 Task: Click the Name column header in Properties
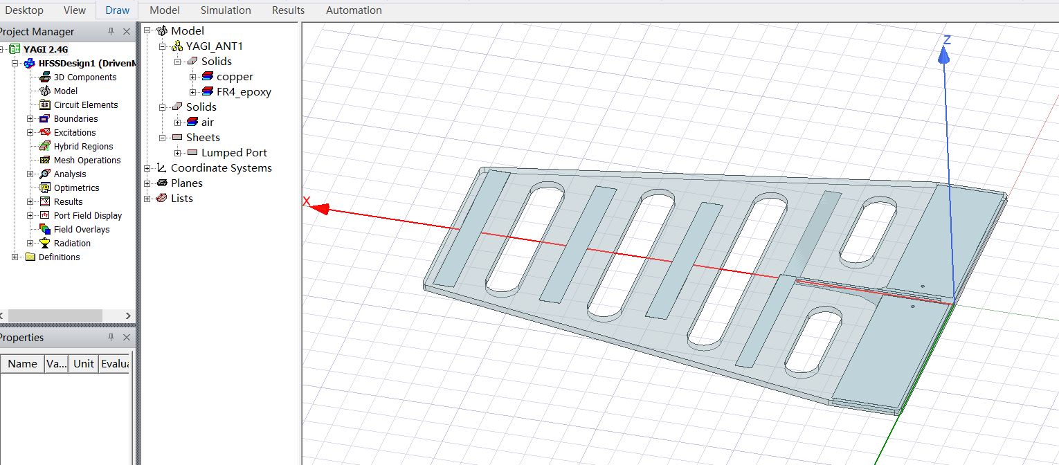[22, 364]
